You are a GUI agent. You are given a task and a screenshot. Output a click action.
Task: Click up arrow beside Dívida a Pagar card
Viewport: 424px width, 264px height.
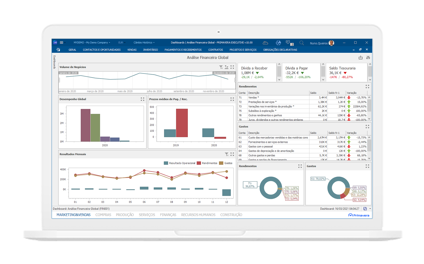click(323, 64)
